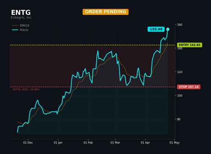The width and height of the screenshot is (211, 154).
Task: Click the 140 price axis label
Action: pos(180,49)
